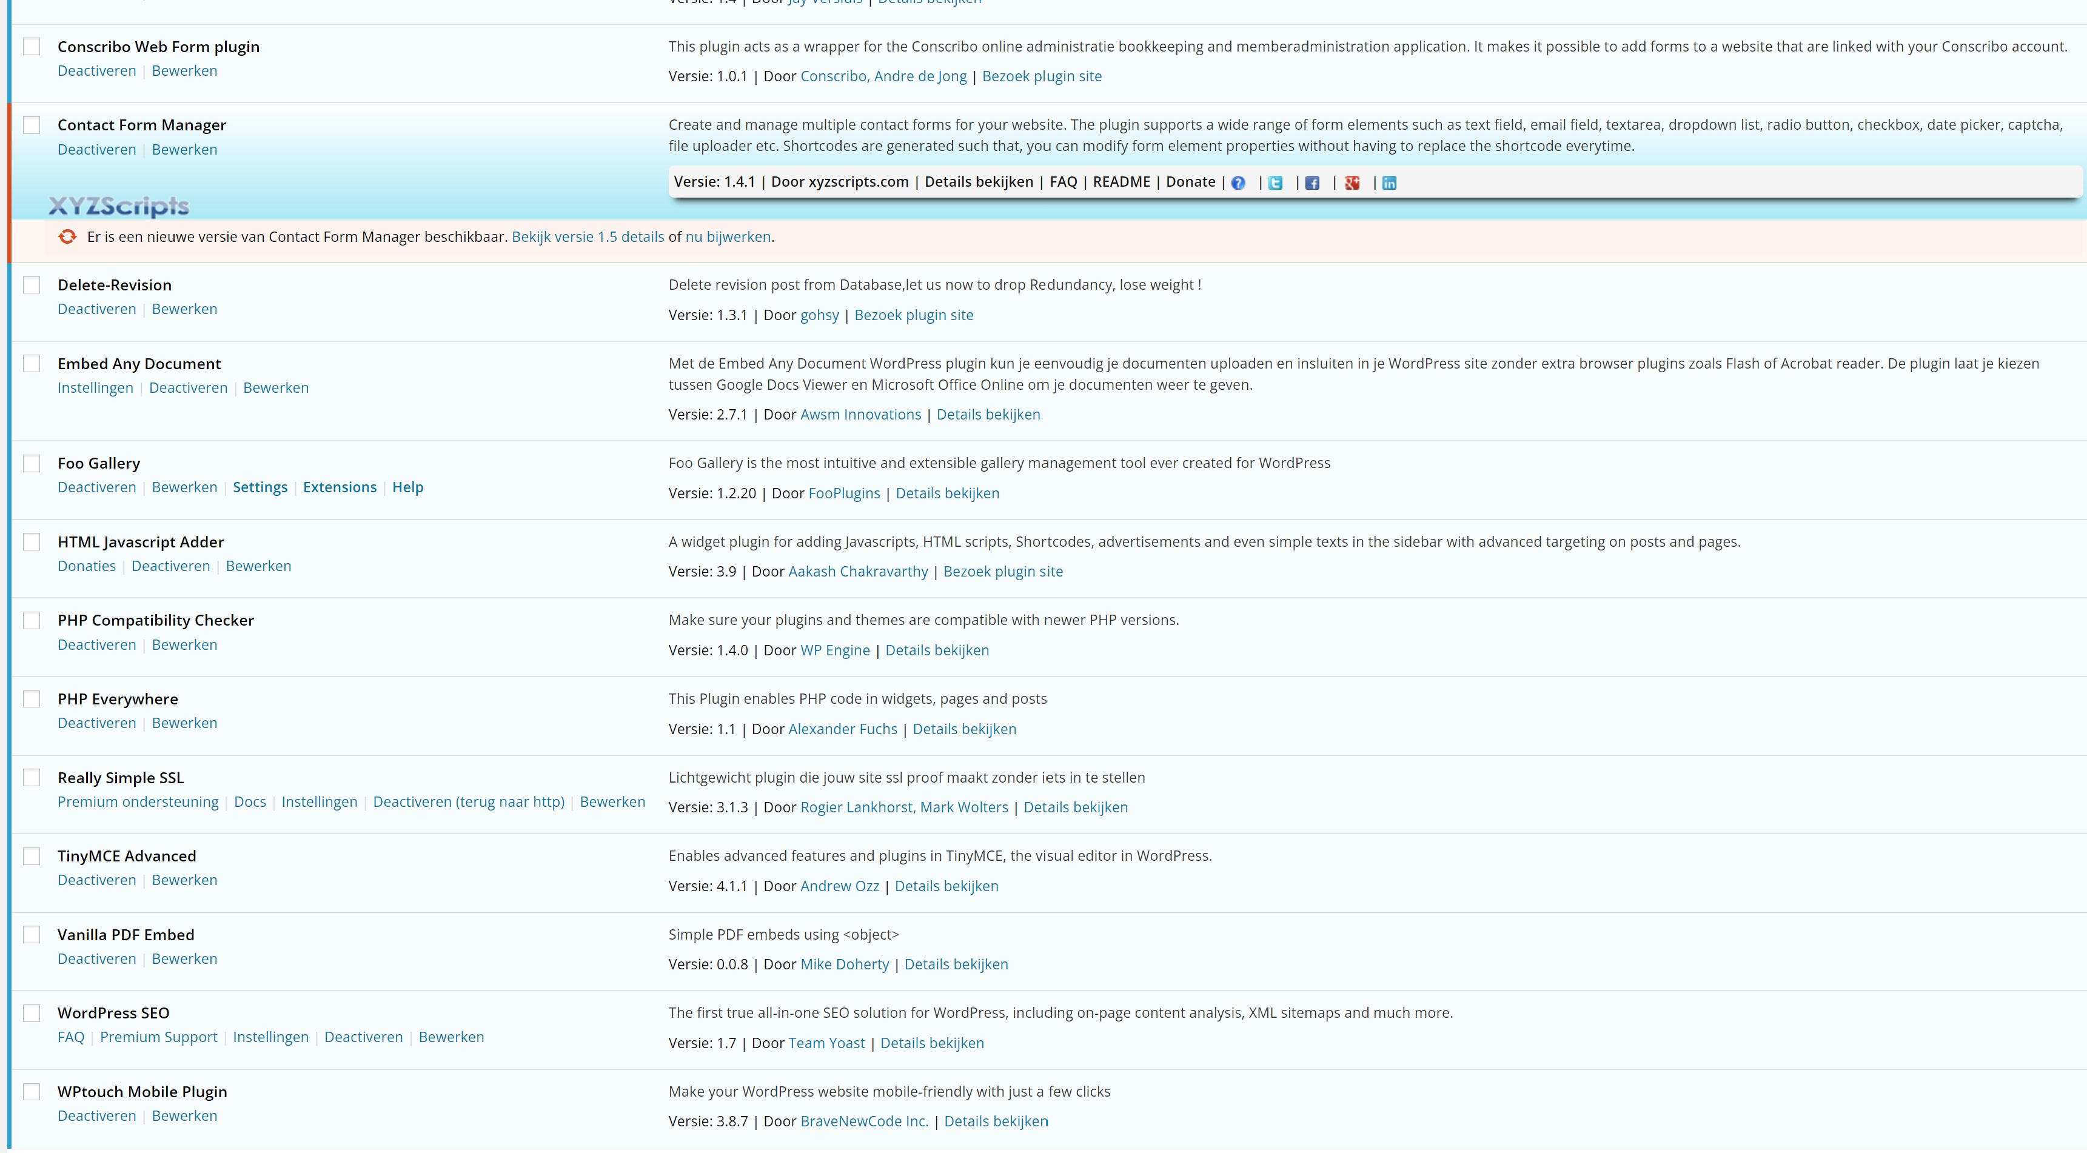
Task: Check the TinyMCE Advanced checkbox
Action: [x=32, y=857]
